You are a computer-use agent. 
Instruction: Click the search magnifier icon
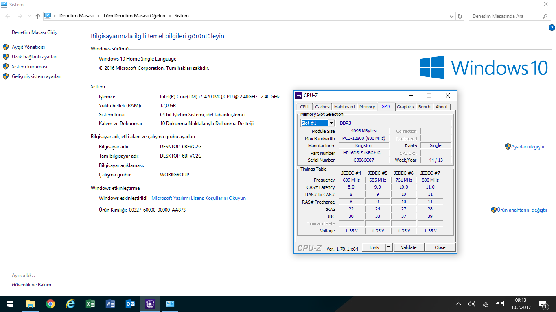546,16
